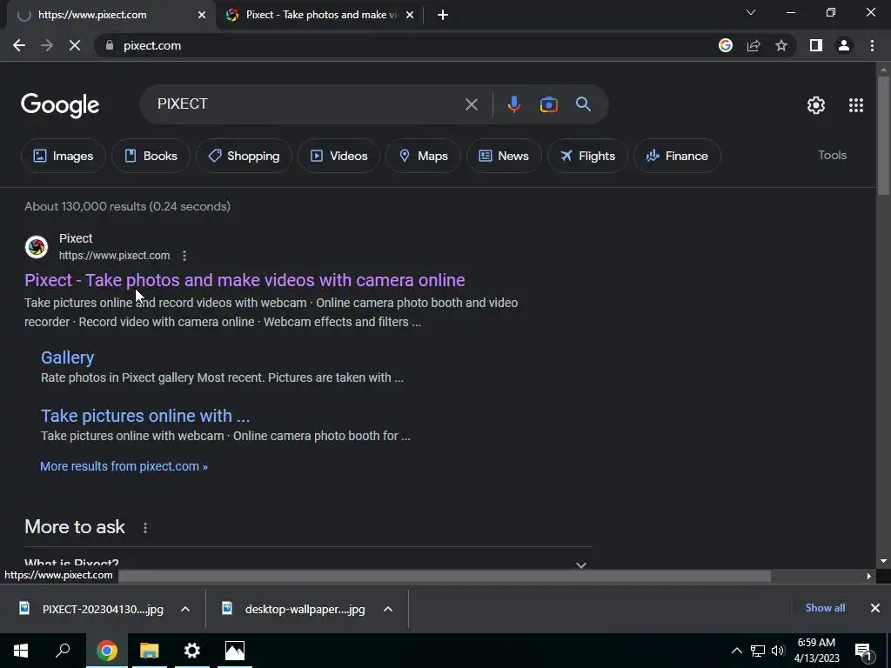Open the tab search dropdown
This screenshot has height=668, width=891.
click(751, 12)
